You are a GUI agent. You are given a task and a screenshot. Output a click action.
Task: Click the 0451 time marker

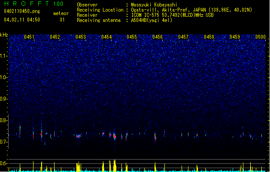tap(29, 37)
